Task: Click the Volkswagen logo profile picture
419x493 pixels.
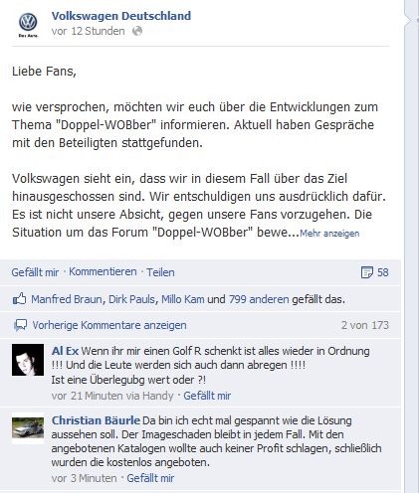Action: pyautogui.click(x=28, y=25)
